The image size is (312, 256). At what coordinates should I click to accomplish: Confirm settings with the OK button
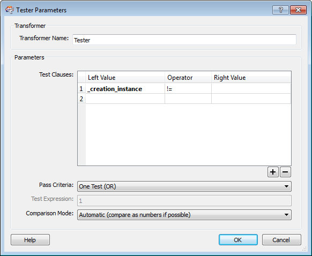(x=238, y=240)
